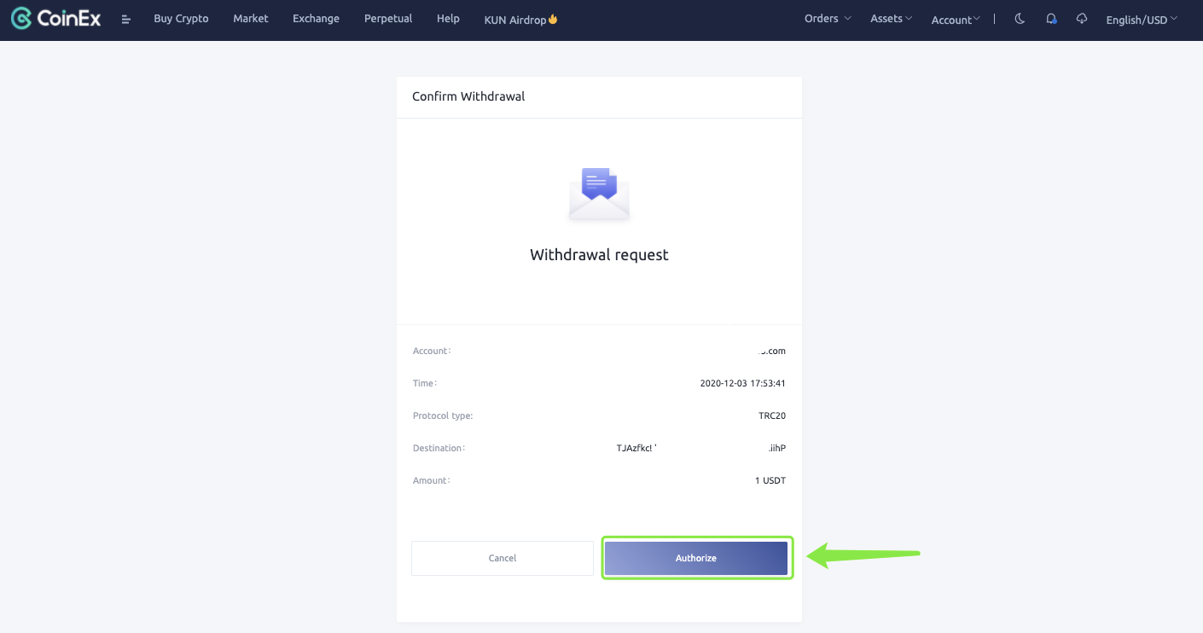The image size is (1203, 633).
Task: Open the Orders dropdown
Action: [826, 18]
